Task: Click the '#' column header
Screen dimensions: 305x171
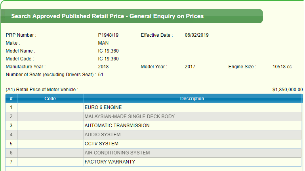Action: click(x=11, y=99)
